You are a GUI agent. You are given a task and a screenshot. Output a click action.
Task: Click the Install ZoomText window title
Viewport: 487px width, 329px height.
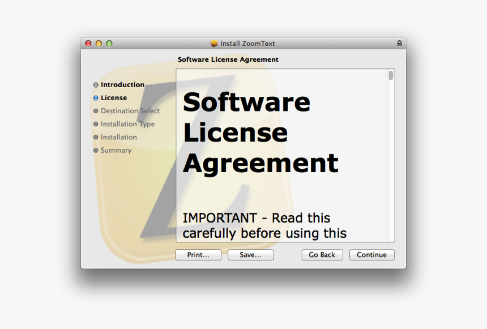click(247, 44)
